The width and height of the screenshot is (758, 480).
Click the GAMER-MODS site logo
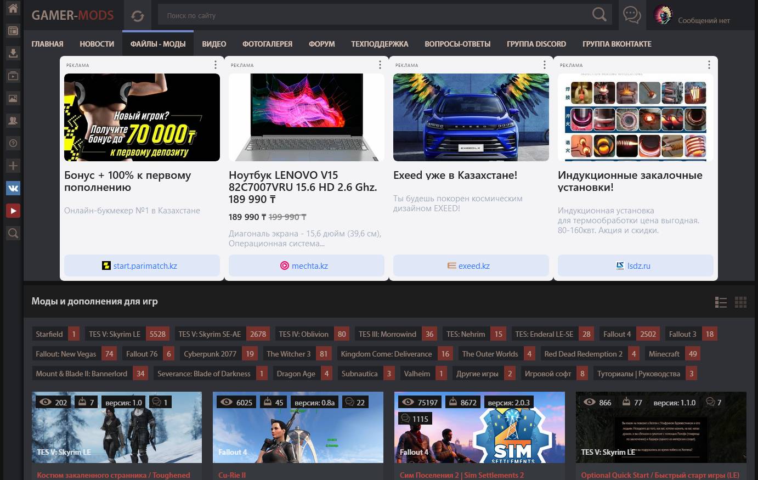pyautogui.click(x=72, y=15)
